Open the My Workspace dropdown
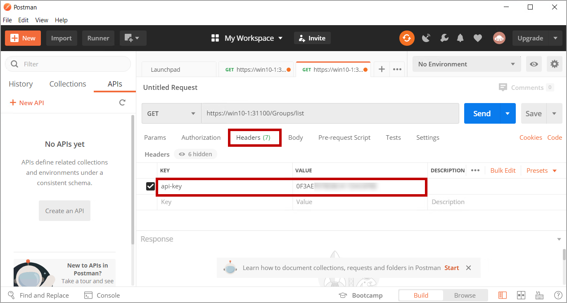Viewport: 567px width, 303px height. point(247,38)
